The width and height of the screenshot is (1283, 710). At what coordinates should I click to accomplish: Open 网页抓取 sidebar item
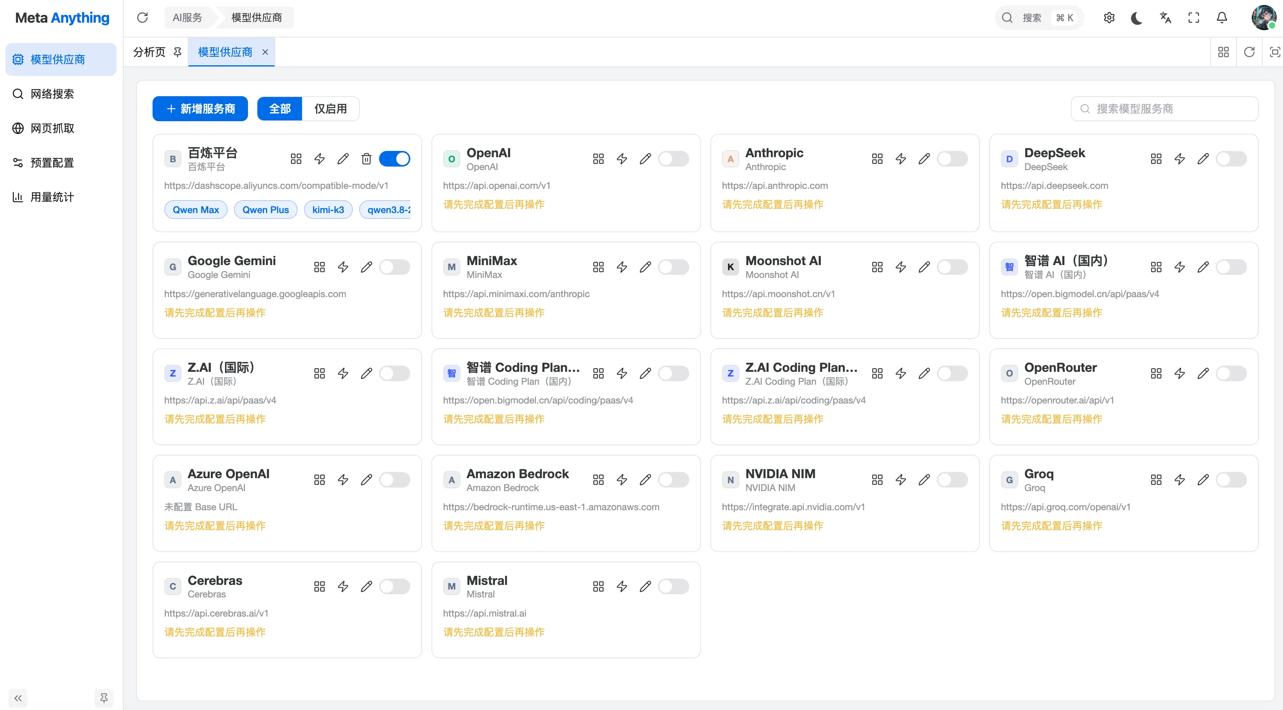[x=61, y=128]
